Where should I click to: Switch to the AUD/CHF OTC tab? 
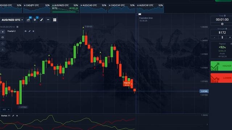coord(150,8)
